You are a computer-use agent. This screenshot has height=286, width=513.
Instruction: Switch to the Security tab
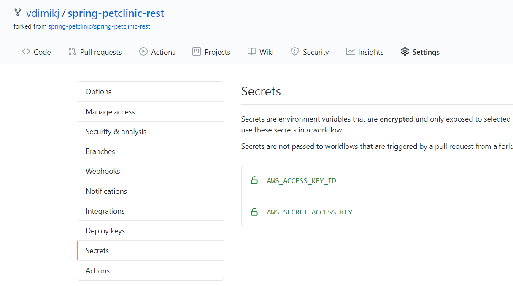(310, 52)
